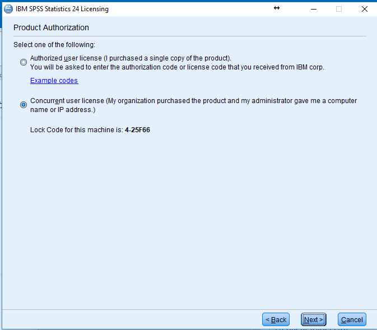The width and height of the screenshot is (377, 330).
Task: Click the Product Authorization heading
Action: (x=51, y=27)
